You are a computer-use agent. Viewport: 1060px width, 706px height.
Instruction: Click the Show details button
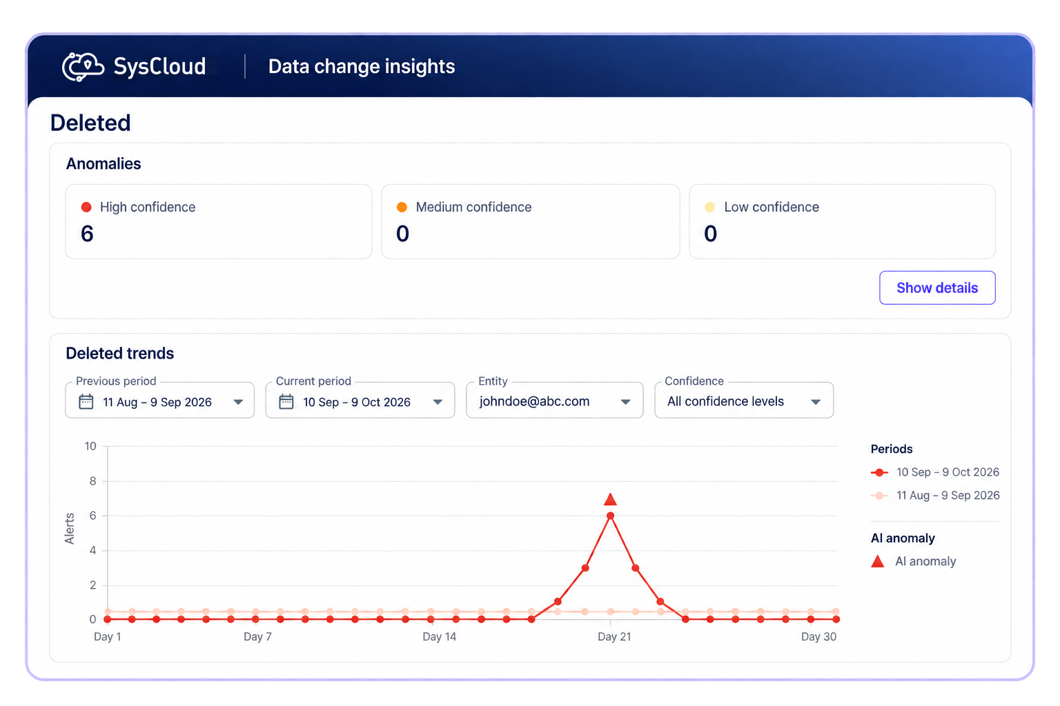click(937, 288)
